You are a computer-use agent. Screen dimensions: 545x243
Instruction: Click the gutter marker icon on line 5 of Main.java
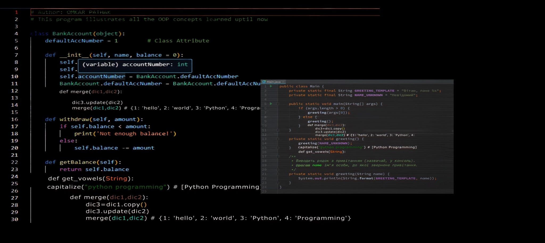coord(278,104)
